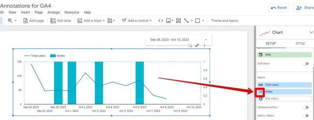Screen dimensions: 314x120
Task: Click the URL embed code icon
Action: [161, 21]
